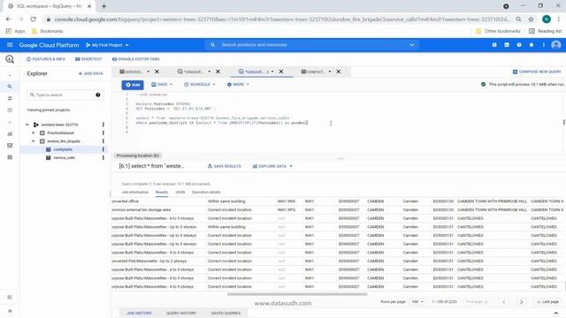Screen dimensions: 566x318
Task: Open the Shortcut link
Action: 88,59
